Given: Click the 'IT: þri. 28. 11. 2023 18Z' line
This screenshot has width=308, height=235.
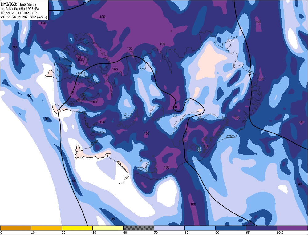Looking at the screenshot, I should click(x=19, y=13).
